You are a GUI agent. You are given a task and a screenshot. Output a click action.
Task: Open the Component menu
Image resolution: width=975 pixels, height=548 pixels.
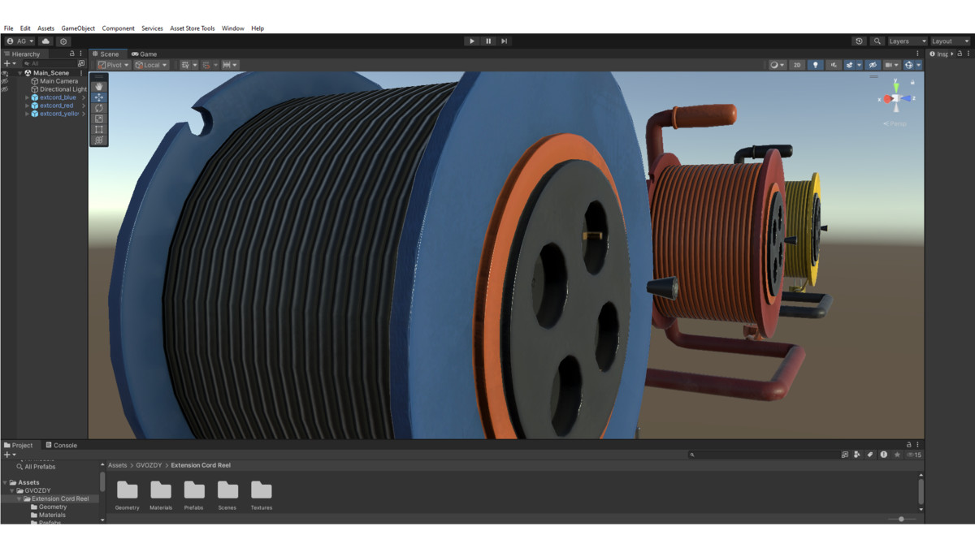tap(119, 28)
